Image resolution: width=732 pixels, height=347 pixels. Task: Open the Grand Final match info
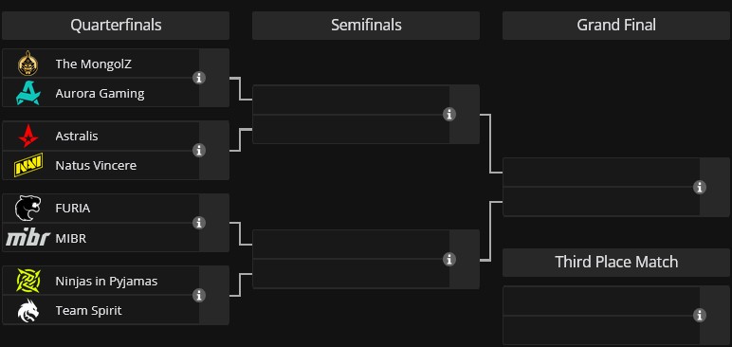[700, 187]
